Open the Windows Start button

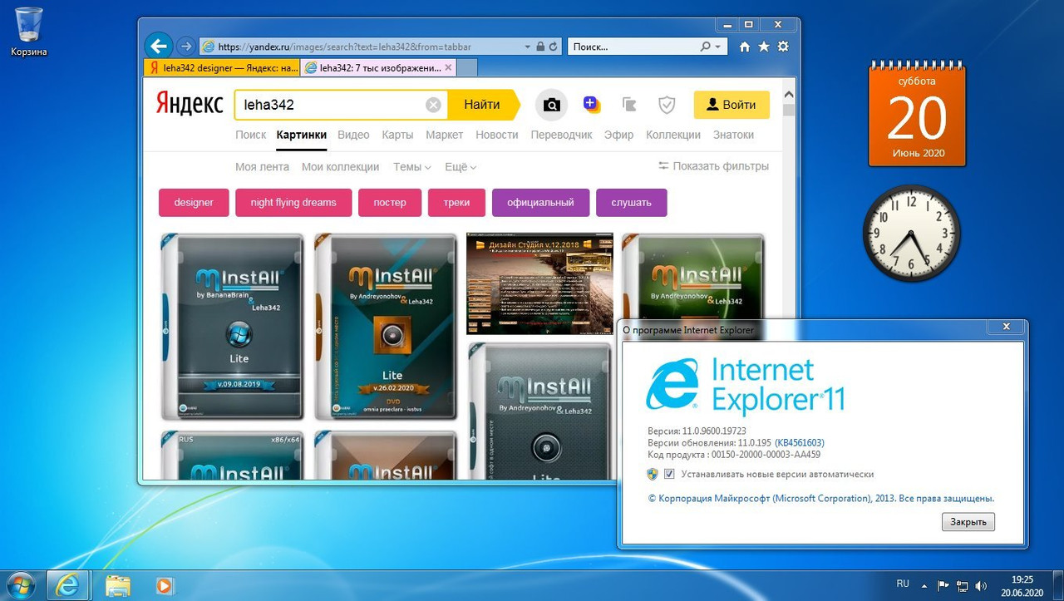[x=19, y=585]
